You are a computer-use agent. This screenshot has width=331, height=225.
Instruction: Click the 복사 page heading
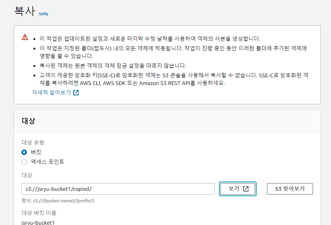(25, 11)
